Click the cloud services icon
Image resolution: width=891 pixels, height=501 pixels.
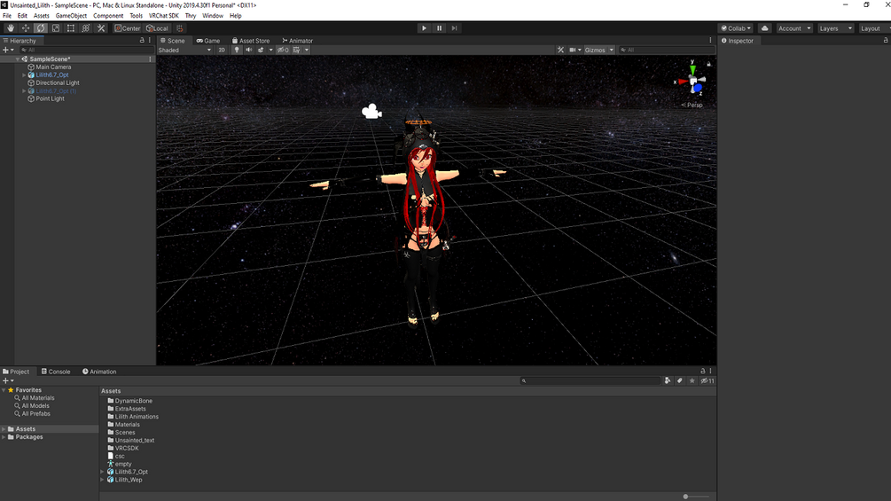[x=765, y=27]
